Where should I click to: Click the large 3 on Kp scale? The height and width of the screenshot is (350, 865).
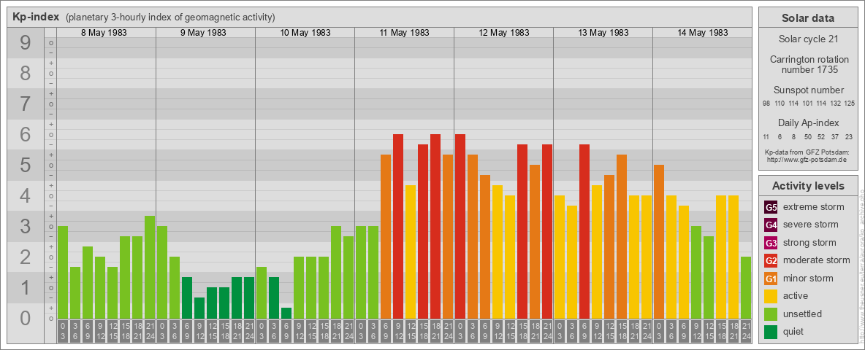(x=26, y=226)
